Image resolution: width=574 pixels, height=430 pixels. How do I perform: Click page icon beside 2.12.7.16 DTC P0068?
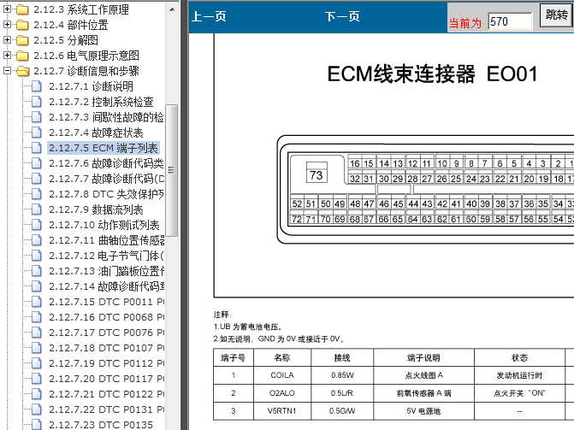click(36, 317)
